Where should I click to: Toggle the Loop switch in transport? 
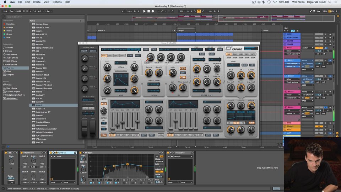(x=199, y=11)
